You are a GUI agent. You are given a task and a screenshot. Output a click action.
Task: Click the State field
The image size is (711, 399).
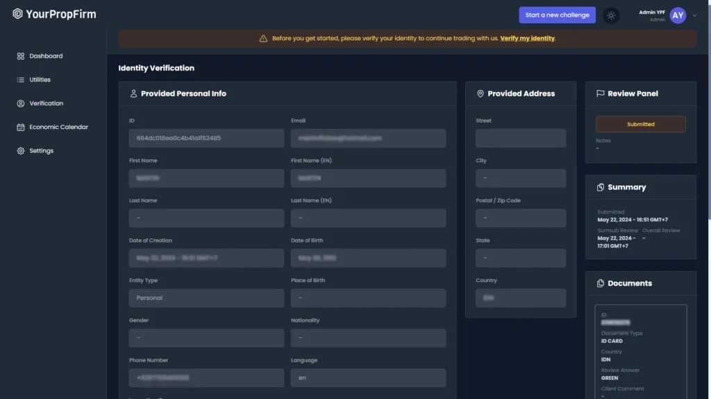521,258
